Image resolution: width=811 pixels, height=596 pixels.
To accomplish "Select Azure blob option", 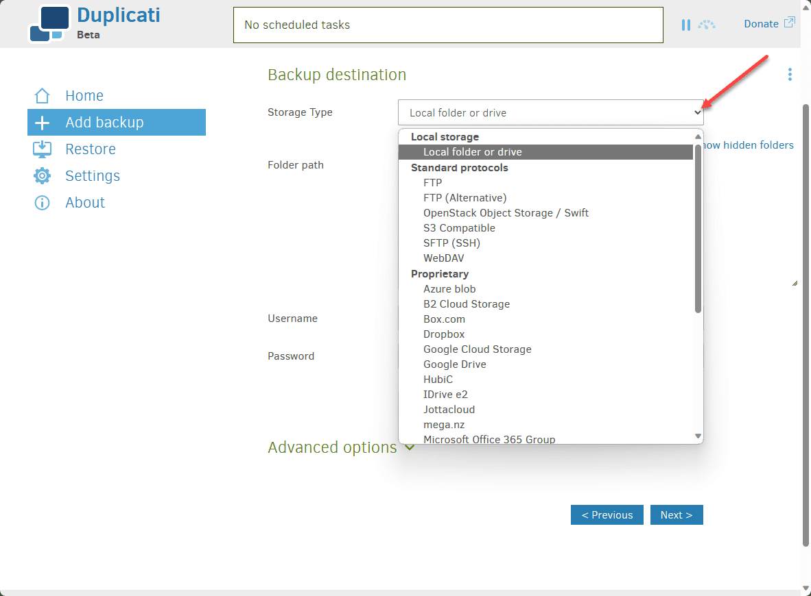I will 545,288.
